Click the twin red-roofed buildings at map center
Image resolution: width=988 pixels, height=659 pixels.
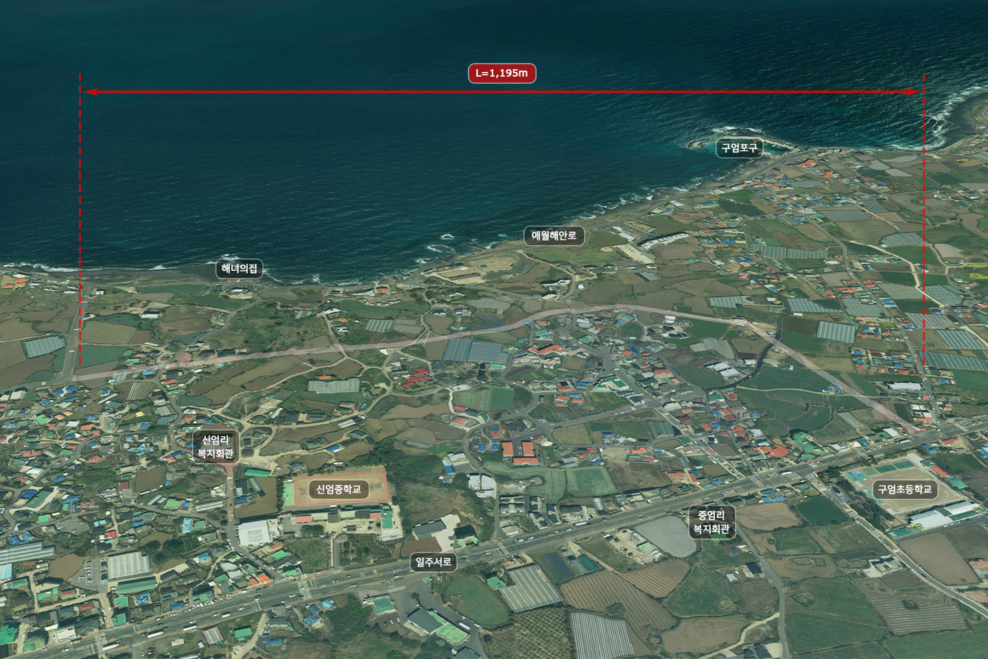pyautogui.click(x=518, y=451)
